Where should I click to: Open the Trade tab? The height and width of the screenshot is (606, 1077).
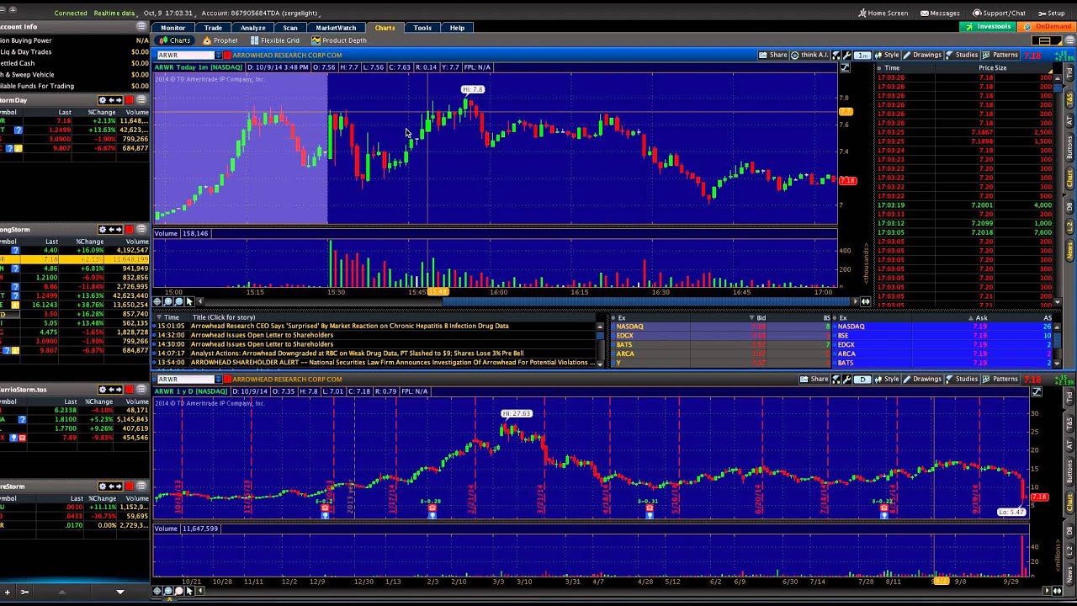coord(213,28)
